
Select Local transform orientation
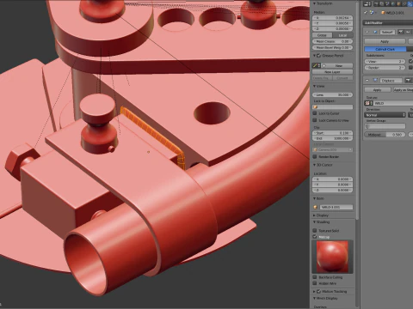point(342,35)
